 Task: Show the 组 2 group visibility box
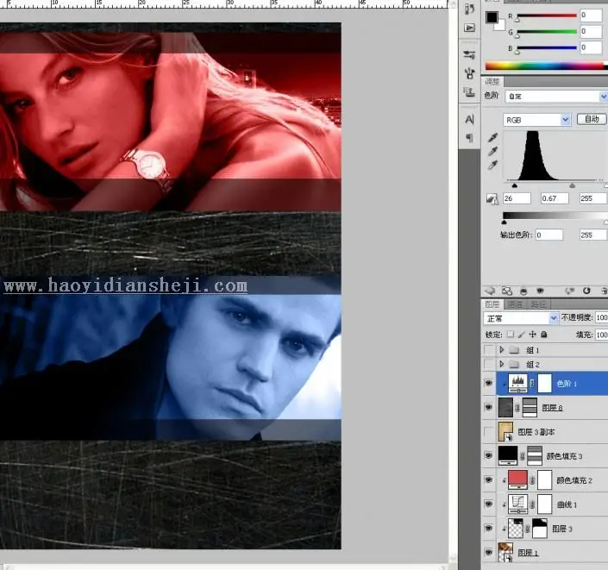[489, 364]
